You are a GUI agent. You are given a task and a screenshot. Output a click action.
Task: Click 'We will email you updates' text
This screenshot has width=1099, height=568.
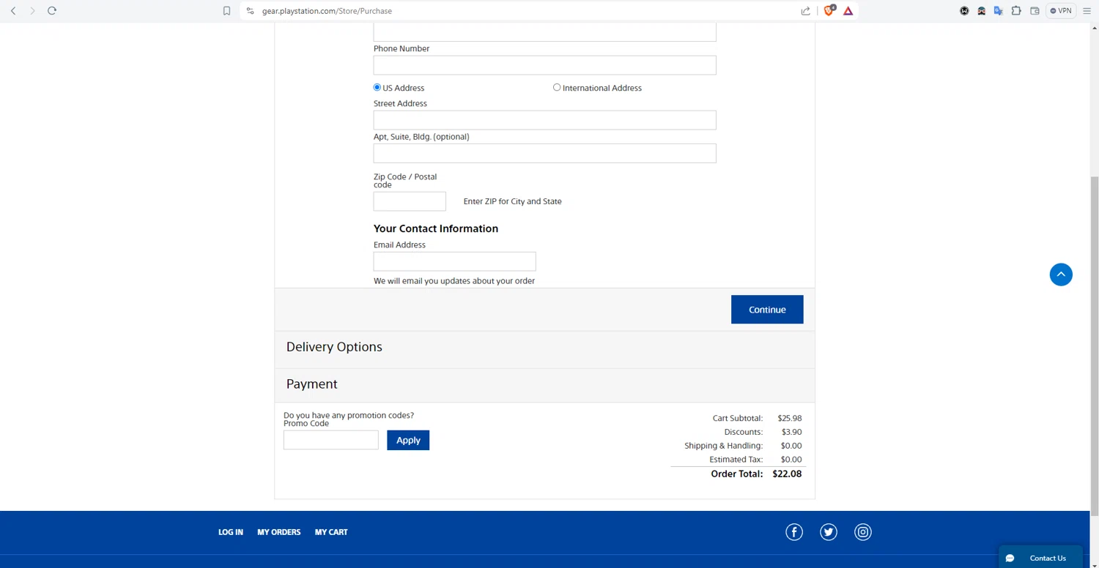point(454,281)
